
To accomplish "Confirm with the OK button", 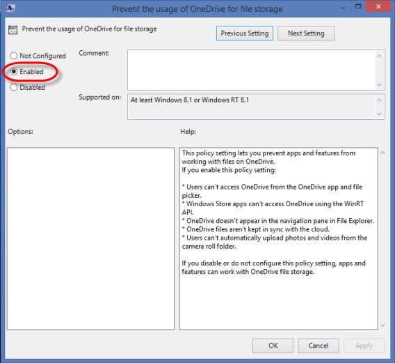I will pyautogui.click(x=273, y=346).
